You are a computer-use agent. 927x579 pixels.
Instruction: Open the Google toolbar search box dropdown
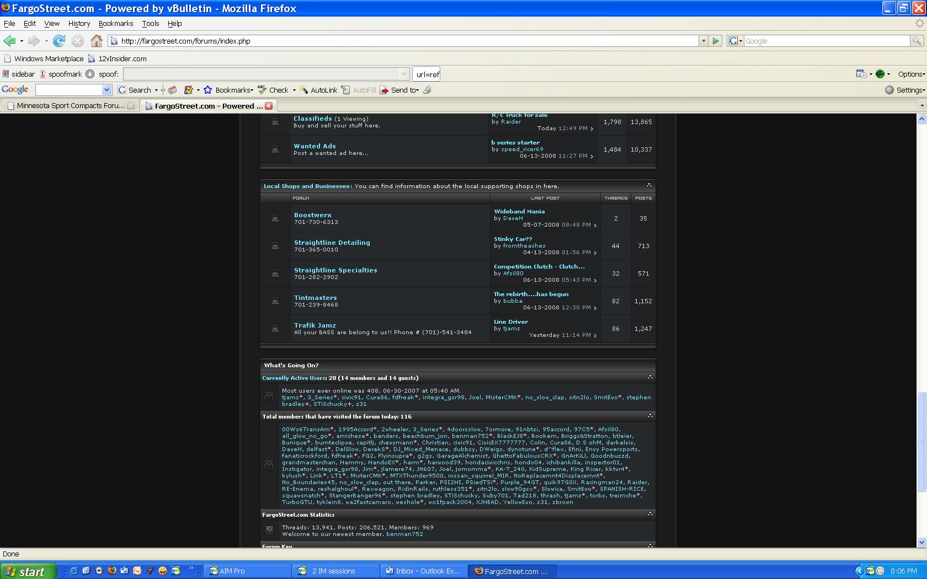click(x=106, y=90)
